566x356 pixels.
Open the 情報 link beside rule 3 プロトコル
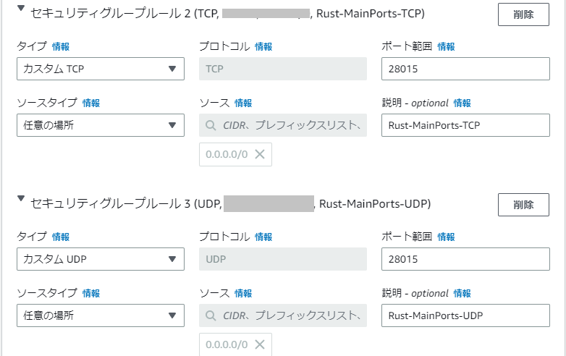(263, 237)
